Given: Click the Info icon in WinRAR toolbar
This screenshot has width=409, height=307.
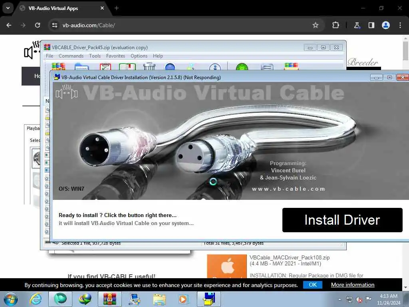Looking at the screenshot, I should (x=215, y=67).
